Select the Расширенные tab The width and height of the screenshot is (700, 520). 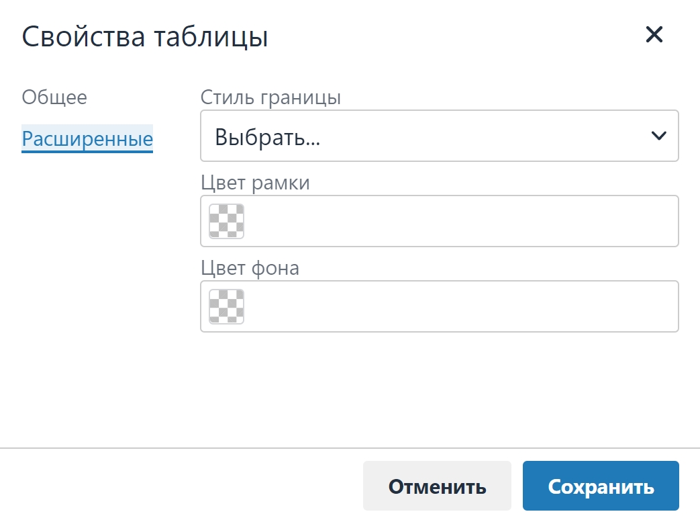pyautogui.click(x=87, y=138)
